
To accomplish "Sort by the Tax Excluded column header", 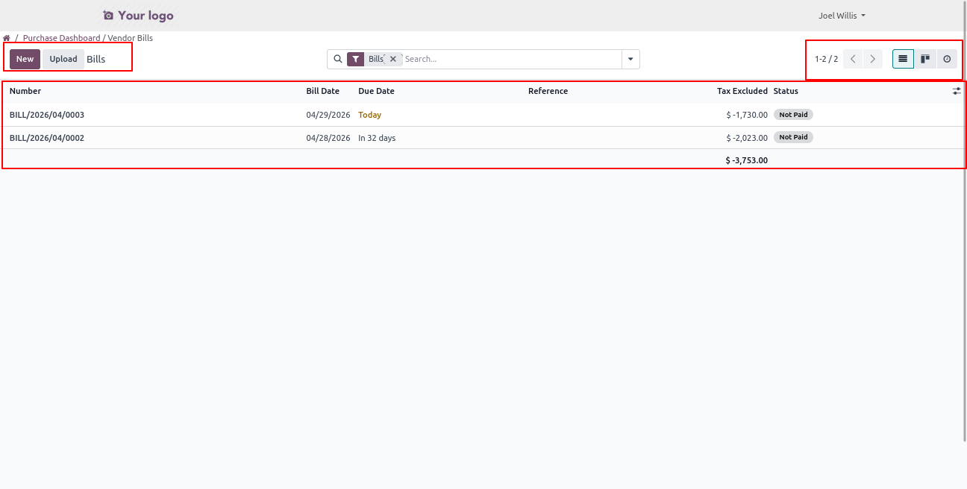I will click(742, 91).
